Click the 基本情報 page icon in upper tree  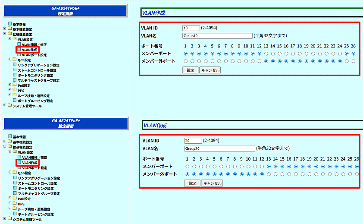pyautogui.click(x=10, y=24)
